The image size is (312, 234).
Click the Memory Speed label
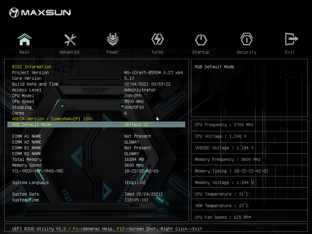(x=27, y=165)
